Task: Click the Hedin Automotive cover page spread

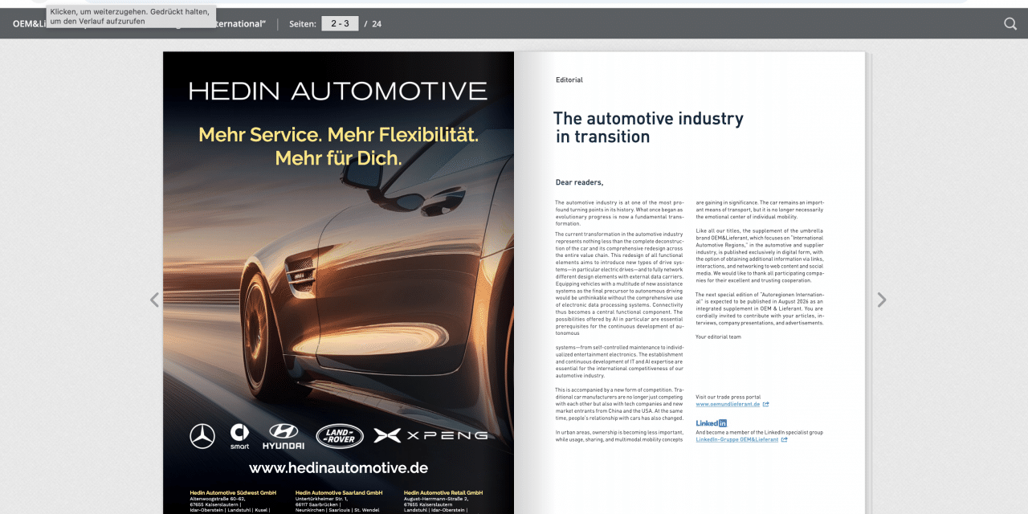Action: (x=337, y=281)
